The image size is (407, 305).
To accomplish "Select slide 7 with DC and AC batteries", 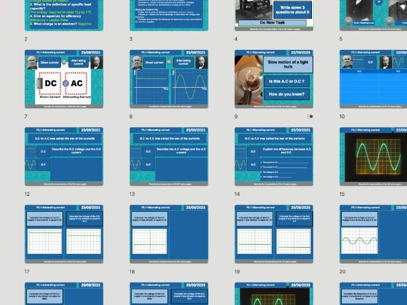I will coord(64,79).
